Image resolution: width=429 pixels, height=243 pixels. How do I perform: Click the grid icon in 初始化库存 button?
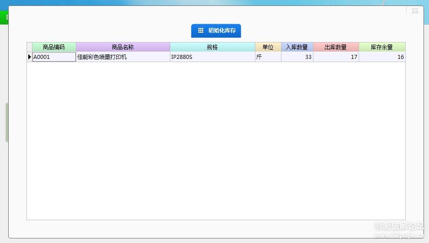(x=201, y=30)
